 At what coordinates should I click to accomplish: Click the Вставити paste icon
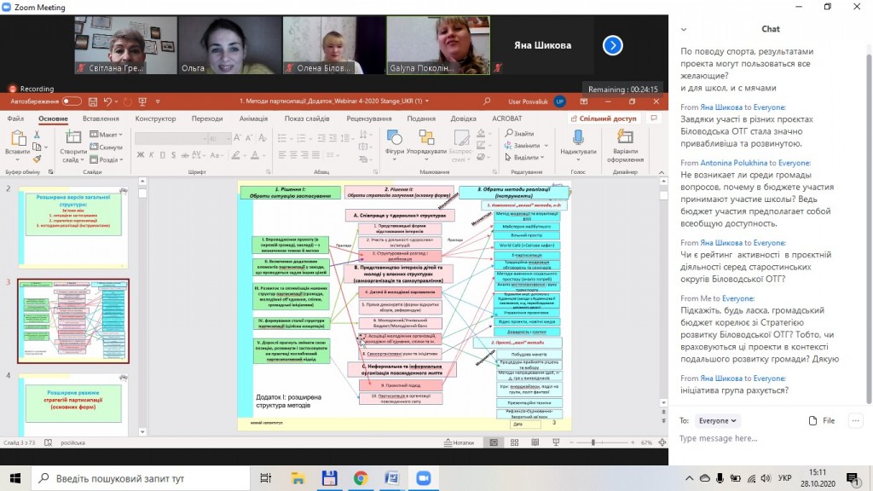tap(17, 139)
